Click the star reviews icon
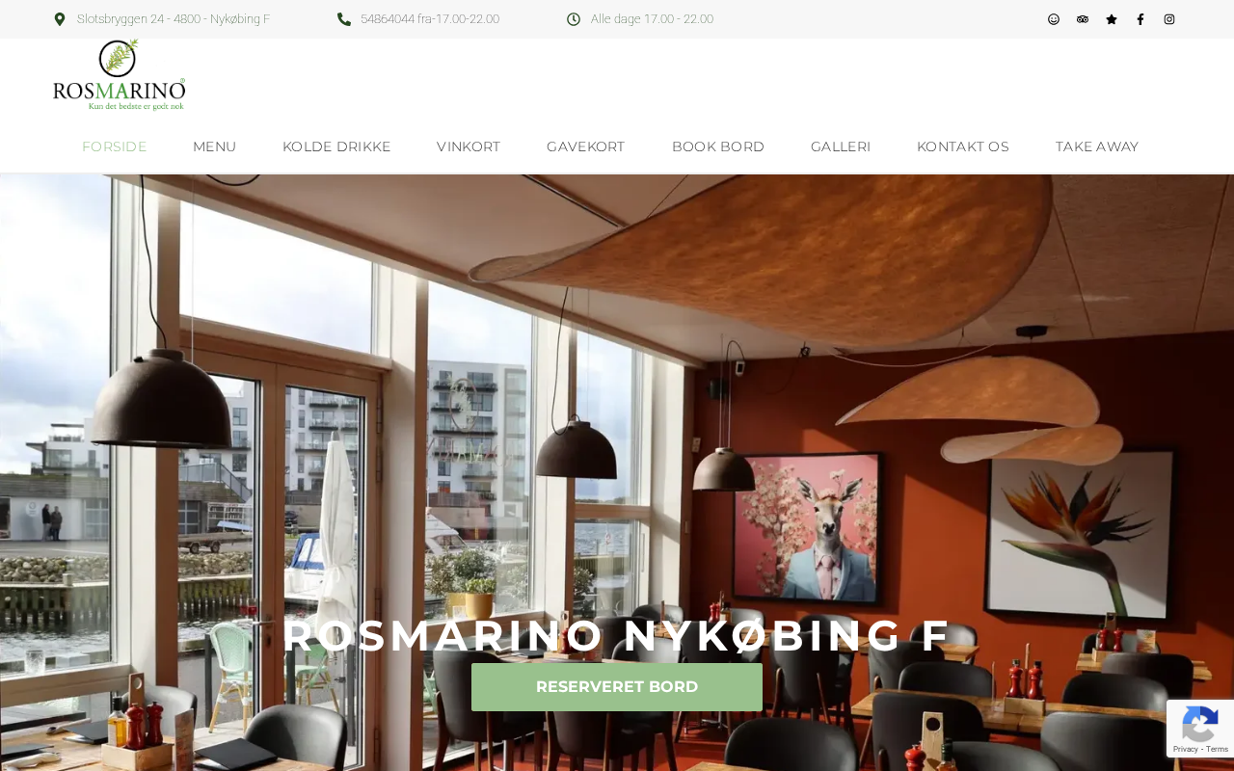 [x=1112, y=19]
